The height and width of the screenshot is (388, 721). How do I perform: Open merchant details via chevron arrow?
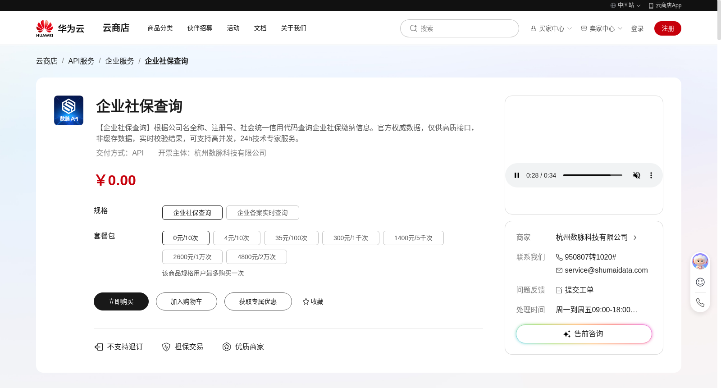pyautogui.click(x=635, y=237)
